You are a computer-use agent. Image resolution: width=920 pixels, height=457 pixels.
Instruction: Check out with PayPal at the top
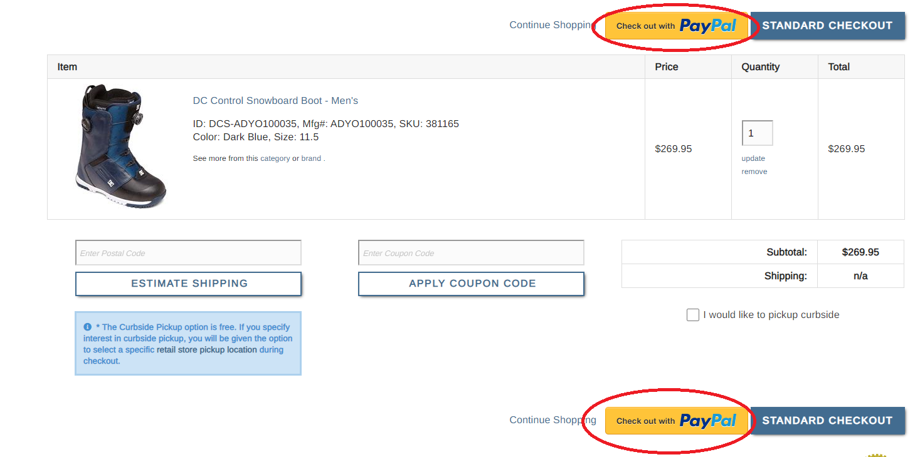click(x=676, y=26)
